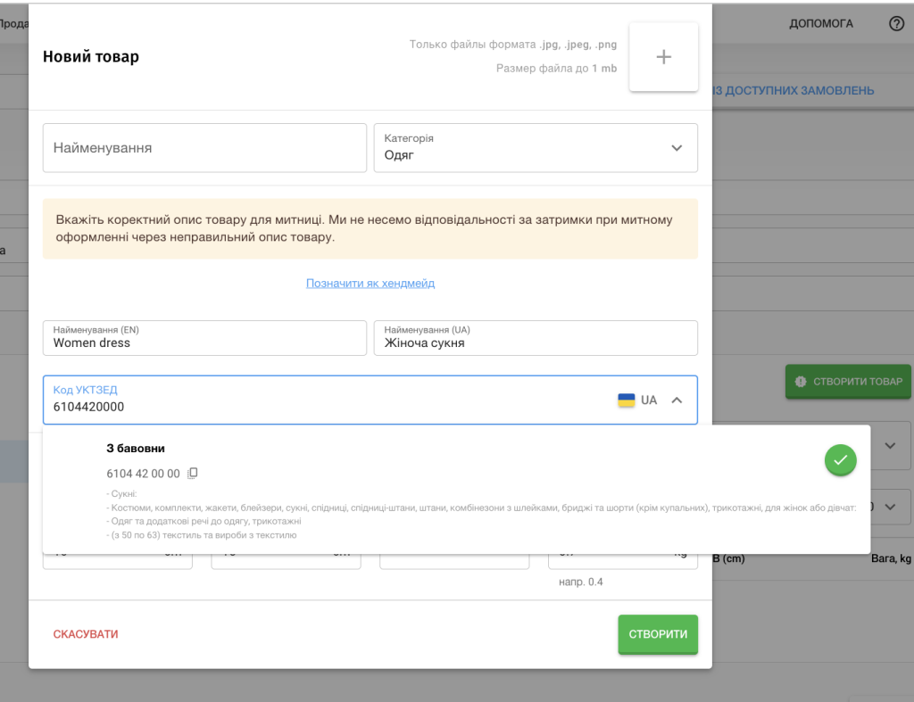The width and height of the screenshot is (914, 702).
Task: Copy the 6104 42 00 00 code
Action: tap(193, 474)
